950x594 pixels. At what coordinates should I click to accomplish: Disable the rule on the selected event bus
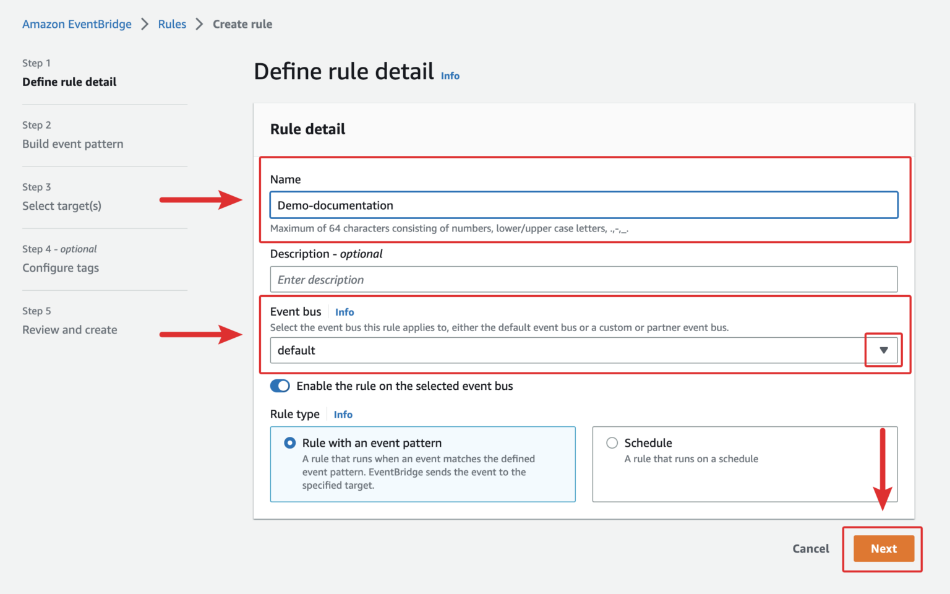(280, 385)
